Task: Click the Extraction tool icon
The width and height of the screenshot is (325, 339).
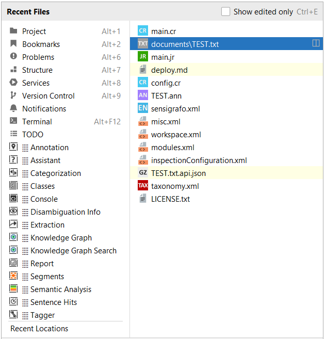Action: tap(13, 225)
